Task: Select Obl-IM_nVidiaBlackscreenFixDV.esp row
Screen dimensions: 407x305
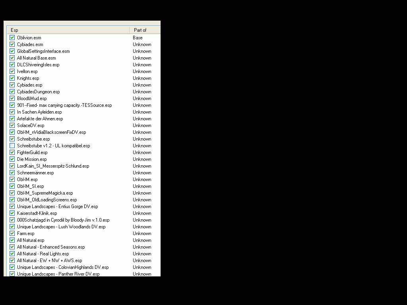Action: (51, 132)
